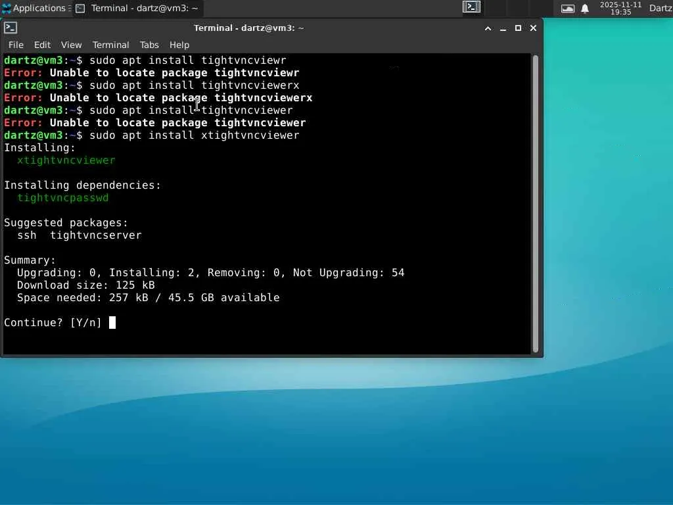This screenshot has width=673, height=505.
Task: Open the File menu
Action: (16, 45)
